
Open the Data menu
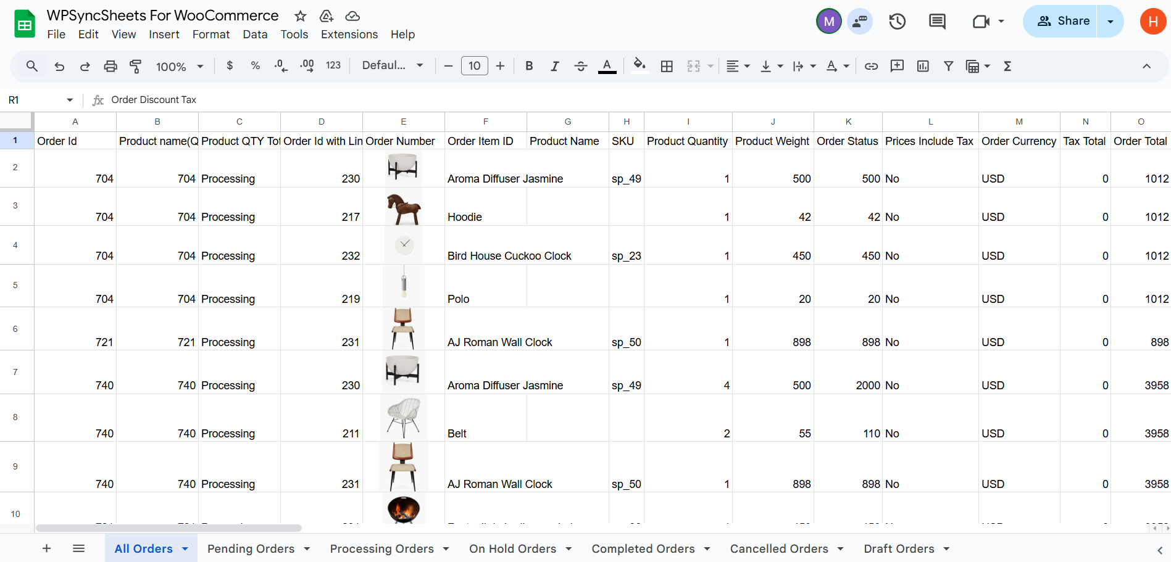[x=255, y=35]
